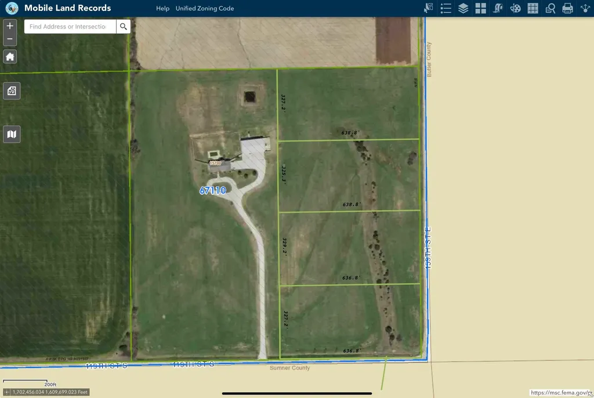Click the Print icon

pyautogui.click(x=567, y=8)
